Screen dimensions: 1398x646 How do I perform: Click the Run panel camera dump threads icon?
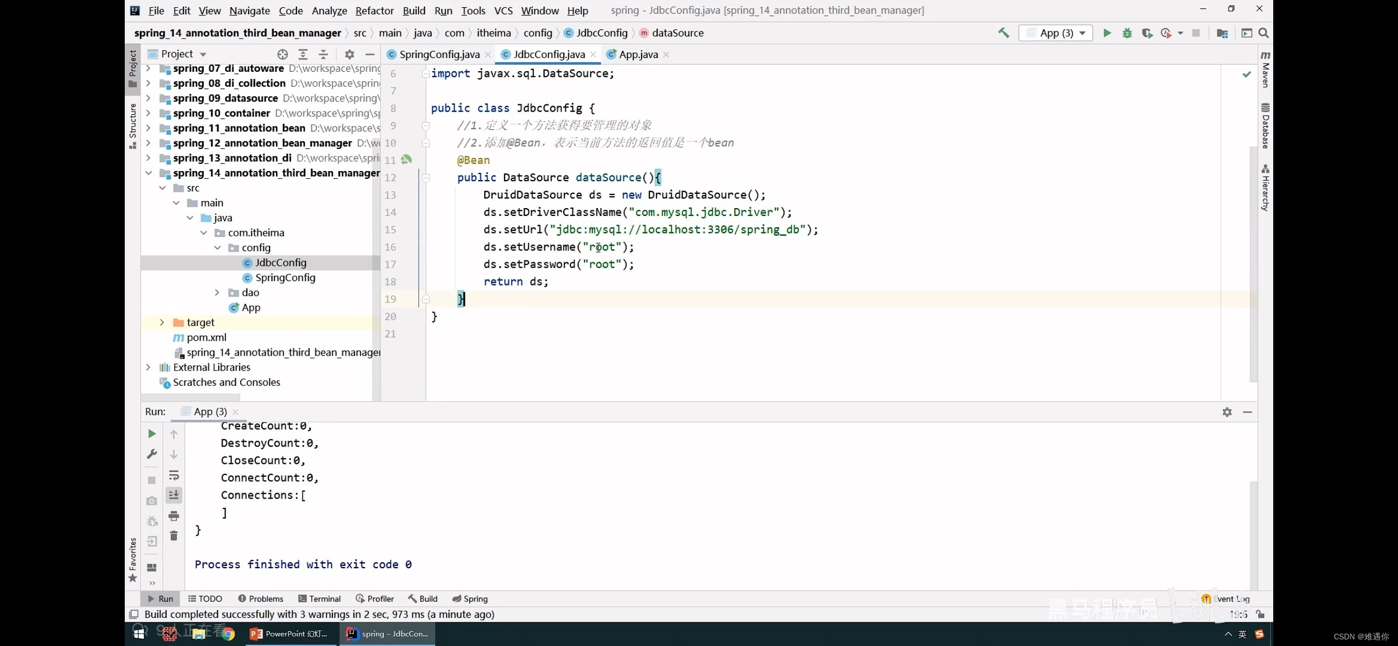[x=152, y=501]
